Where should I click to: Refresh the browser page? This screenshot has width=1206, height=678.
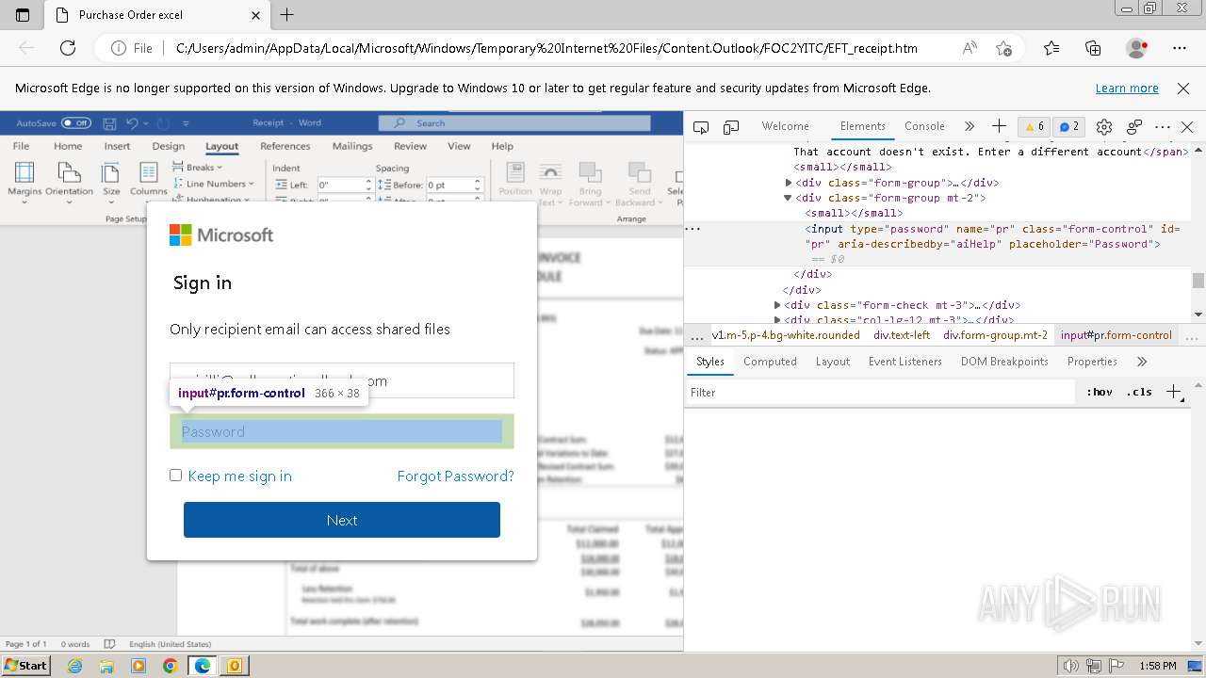point(68,48)
